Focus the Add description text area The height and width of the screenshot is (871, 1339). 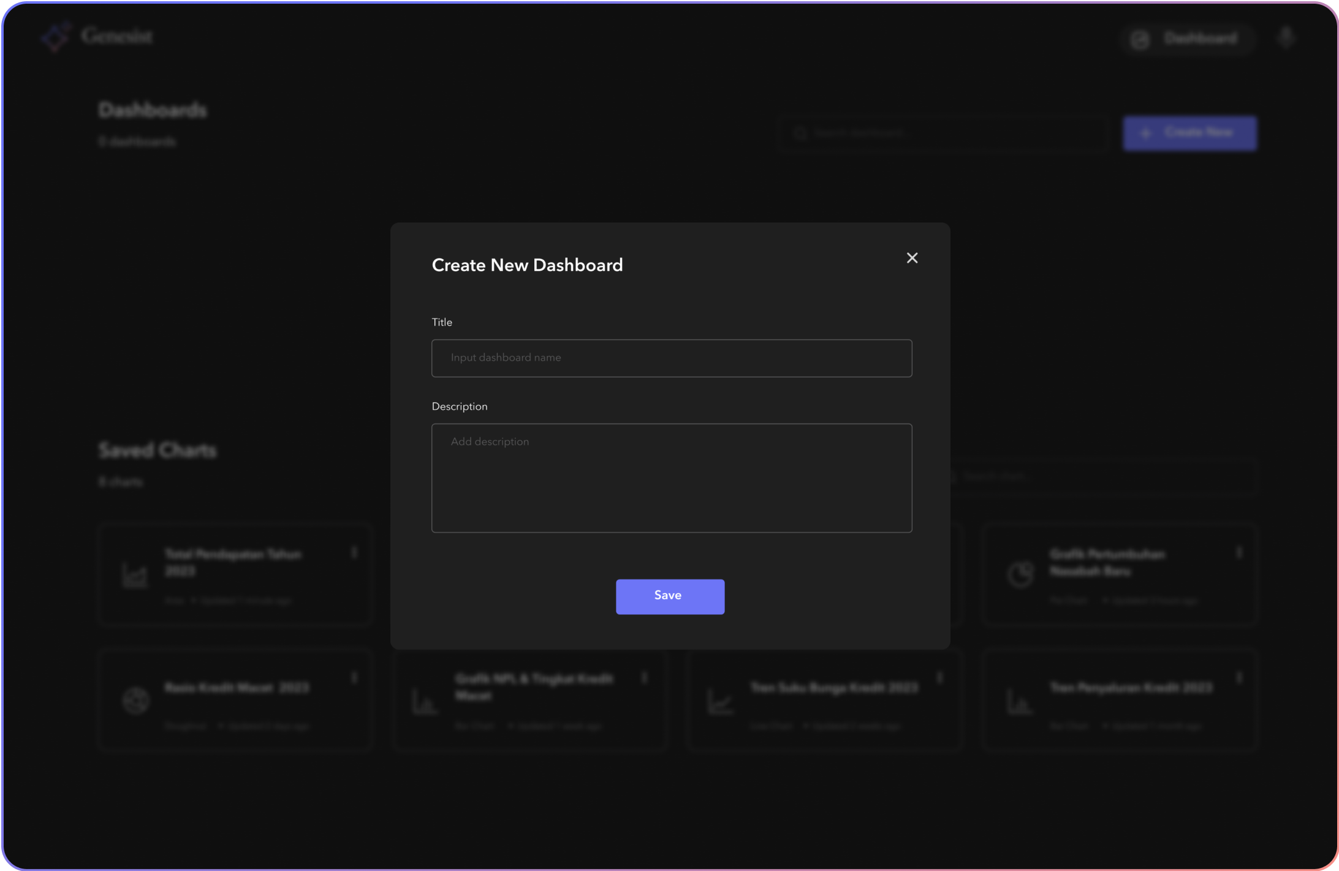pos(671,477)
